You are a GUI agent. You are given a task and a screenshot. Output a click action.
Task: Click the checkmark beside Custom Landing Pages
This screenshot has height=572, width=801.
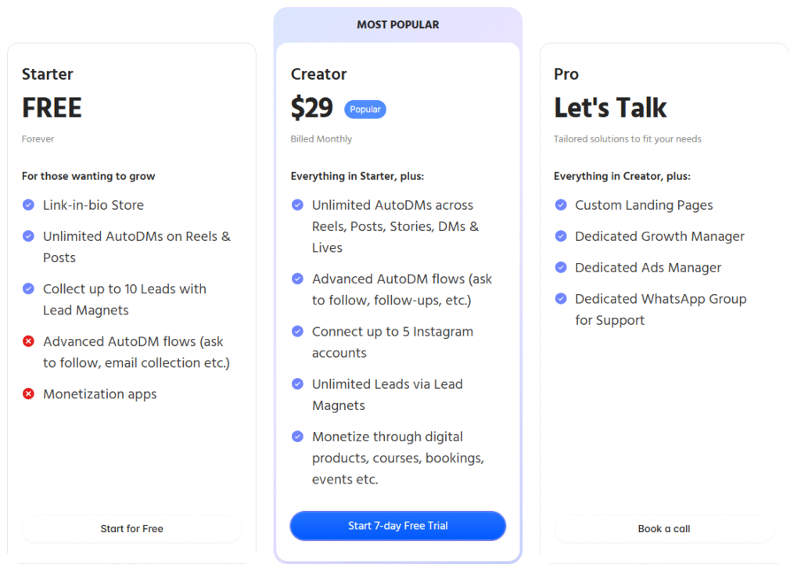[x=561, y=205]
